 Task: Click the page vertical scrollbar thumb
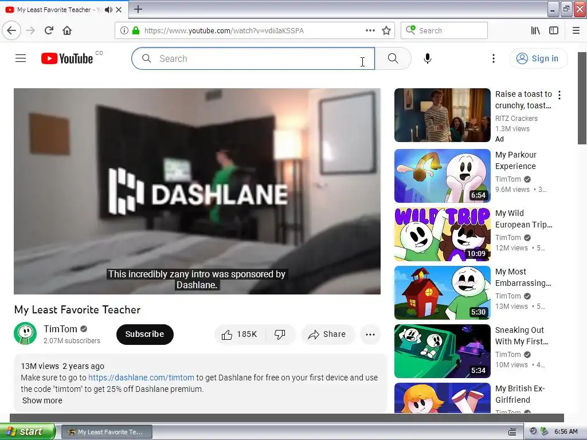point(582,98)
